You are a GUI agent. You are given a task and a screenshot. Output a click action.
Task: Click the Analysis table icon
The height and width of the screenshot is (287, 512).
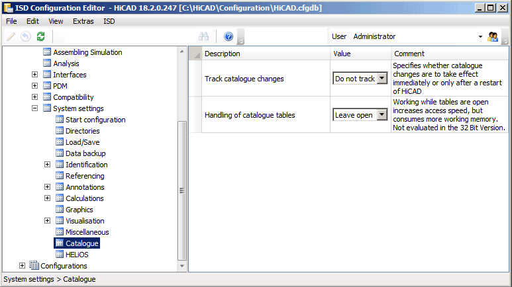pos(47,63)
